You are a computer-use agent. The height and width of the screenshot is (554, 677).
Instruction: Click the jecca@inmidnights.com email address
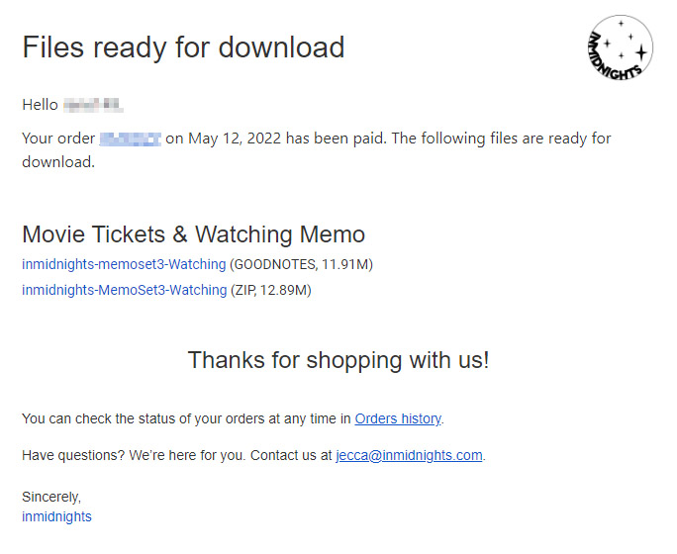point(409,455)
